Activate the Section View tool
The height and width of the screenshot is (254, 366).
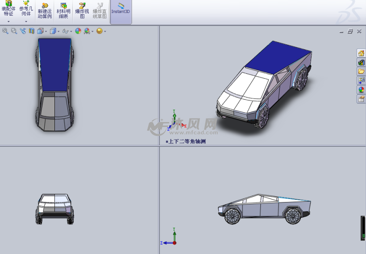click(x=32, y=31)
